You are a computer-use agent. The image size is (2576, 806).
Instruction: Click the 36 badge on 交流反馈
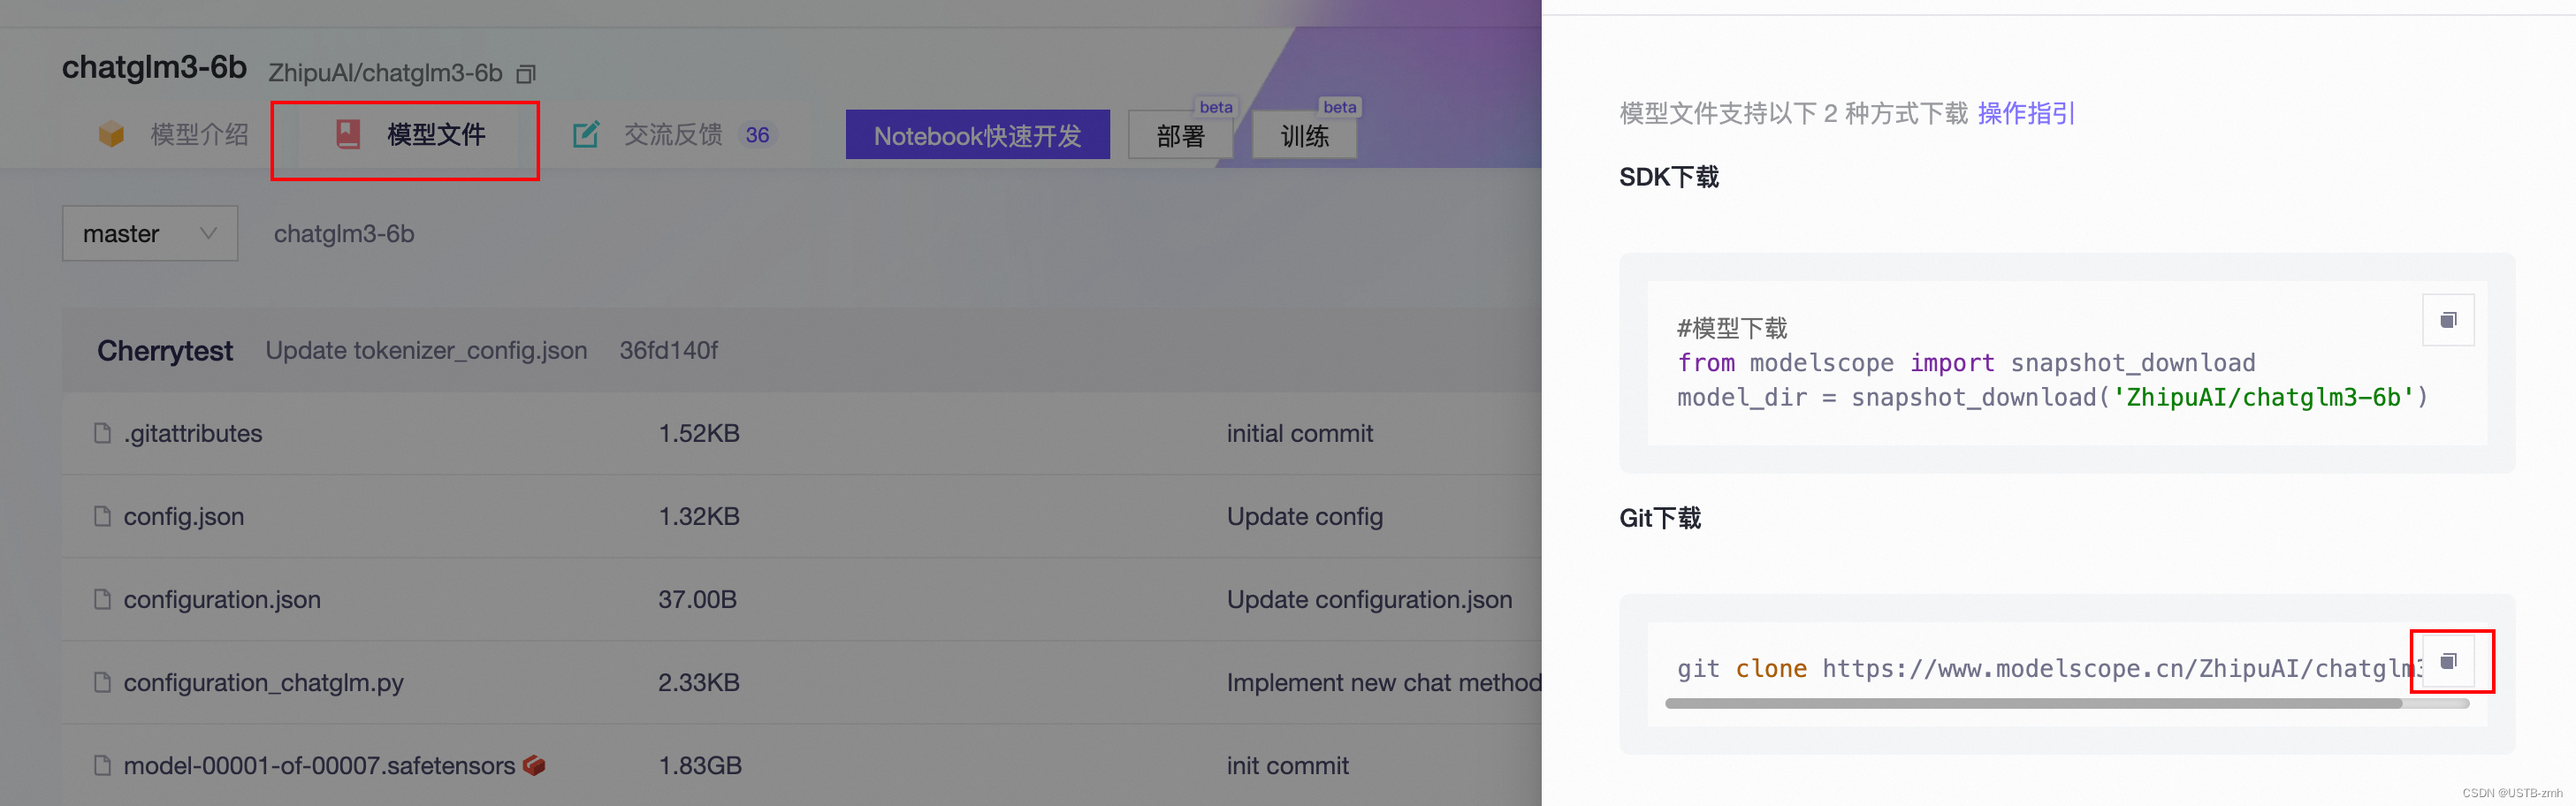757,135
